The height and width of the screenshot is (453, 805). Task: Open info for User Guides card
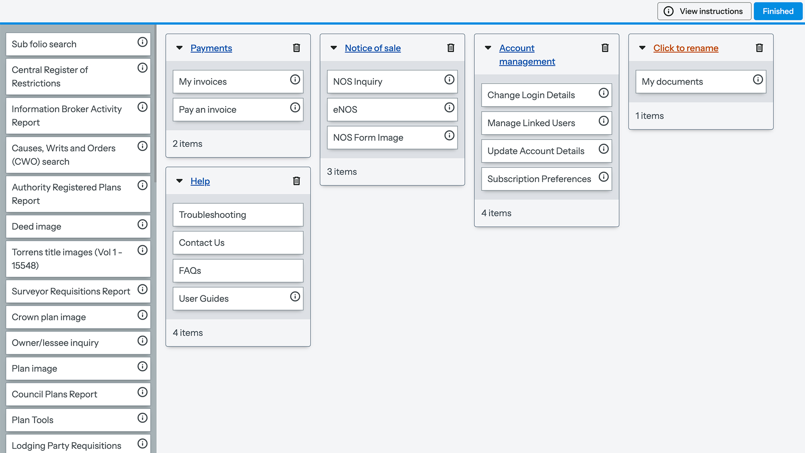tap(295, 297)
